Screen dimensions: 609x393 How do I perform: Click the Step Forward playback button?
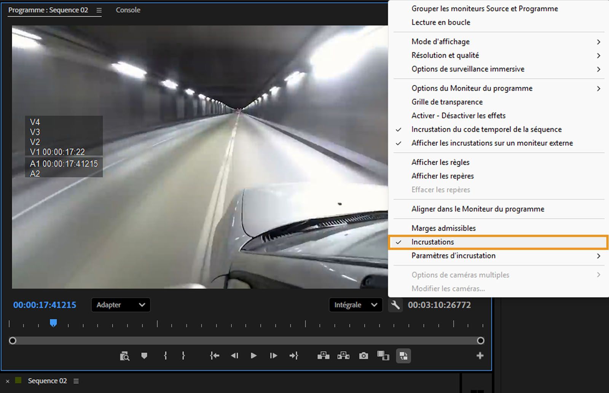tap(273, 356)
